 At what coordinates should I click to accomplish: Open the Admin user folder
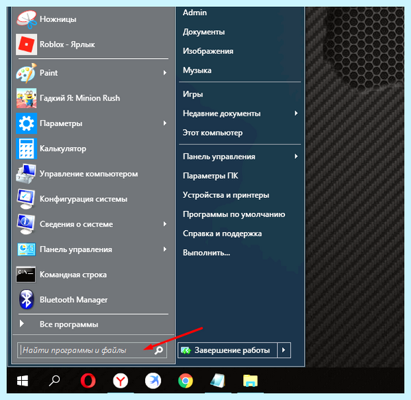coord(195,12)
